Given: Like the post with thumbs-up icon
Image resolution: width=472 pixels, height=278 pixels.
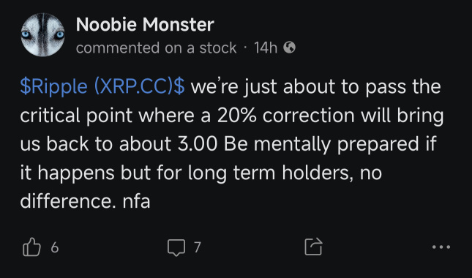Looking at the screenshot, I should (x=31, y=247).
